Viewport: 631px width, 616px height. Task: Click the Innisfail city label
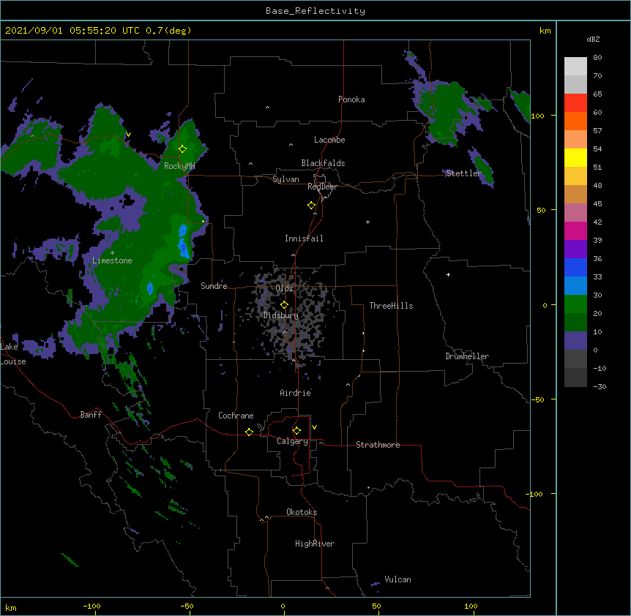tap(304, 238)
